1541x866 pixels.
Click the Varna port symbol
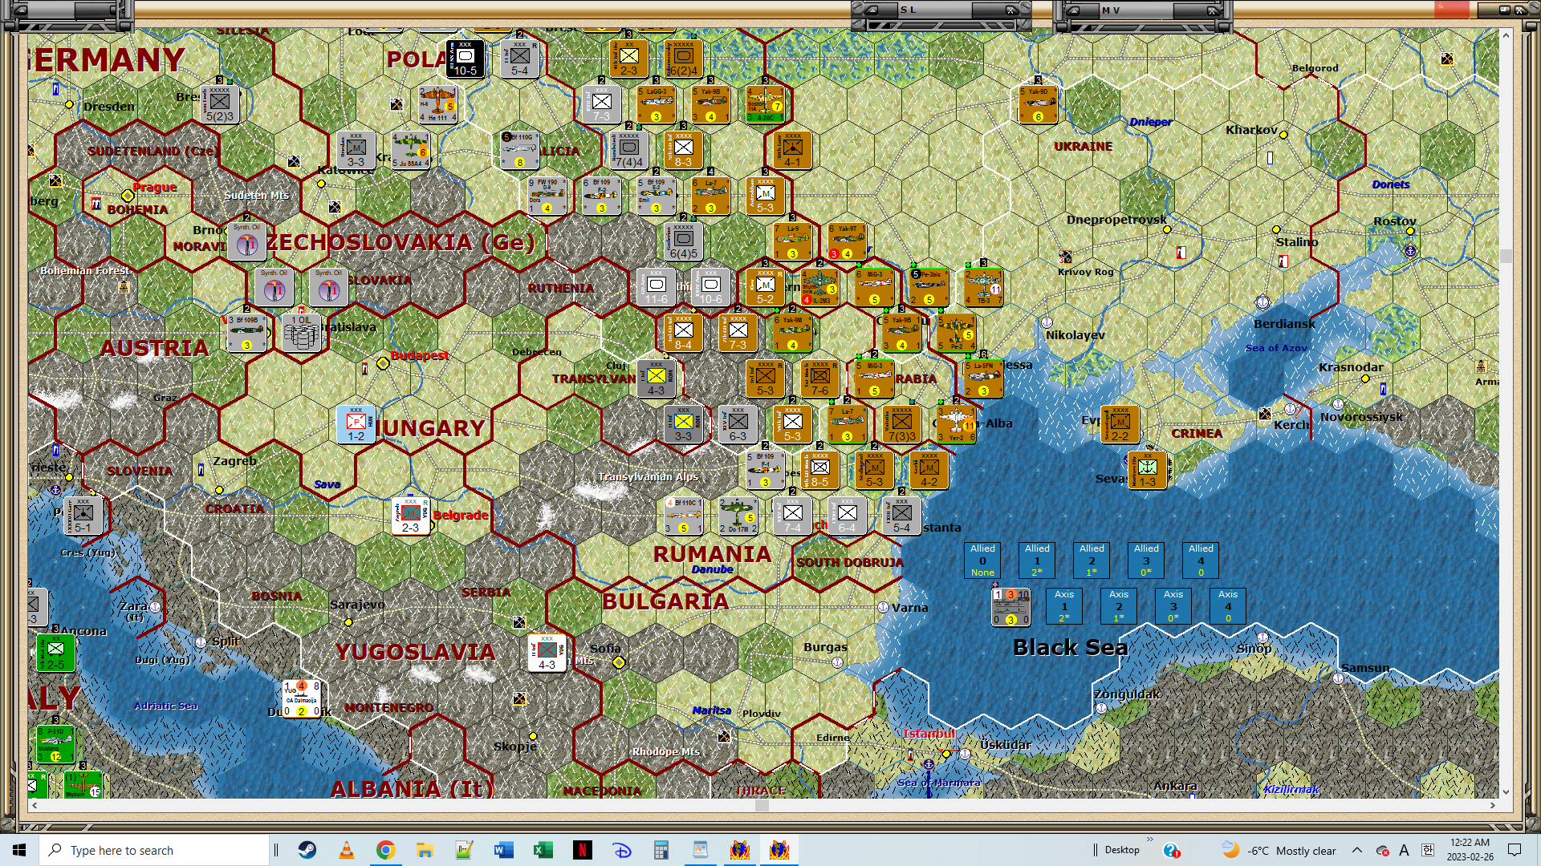tap(883, 607)
